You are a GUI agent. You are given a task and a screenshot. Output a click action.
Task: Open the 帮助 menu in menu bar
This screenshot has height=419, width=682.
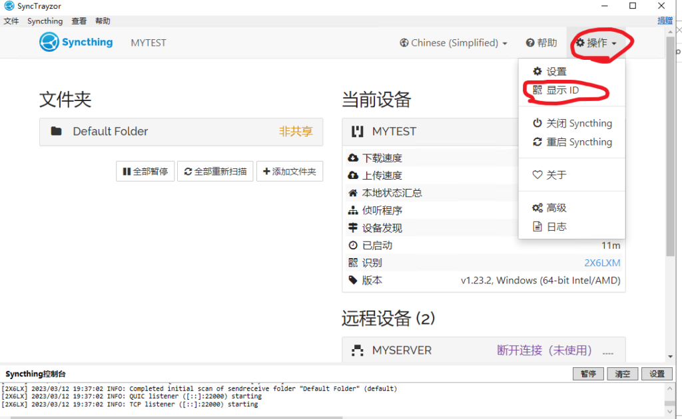pyautogui.click(x=103, y=21)
